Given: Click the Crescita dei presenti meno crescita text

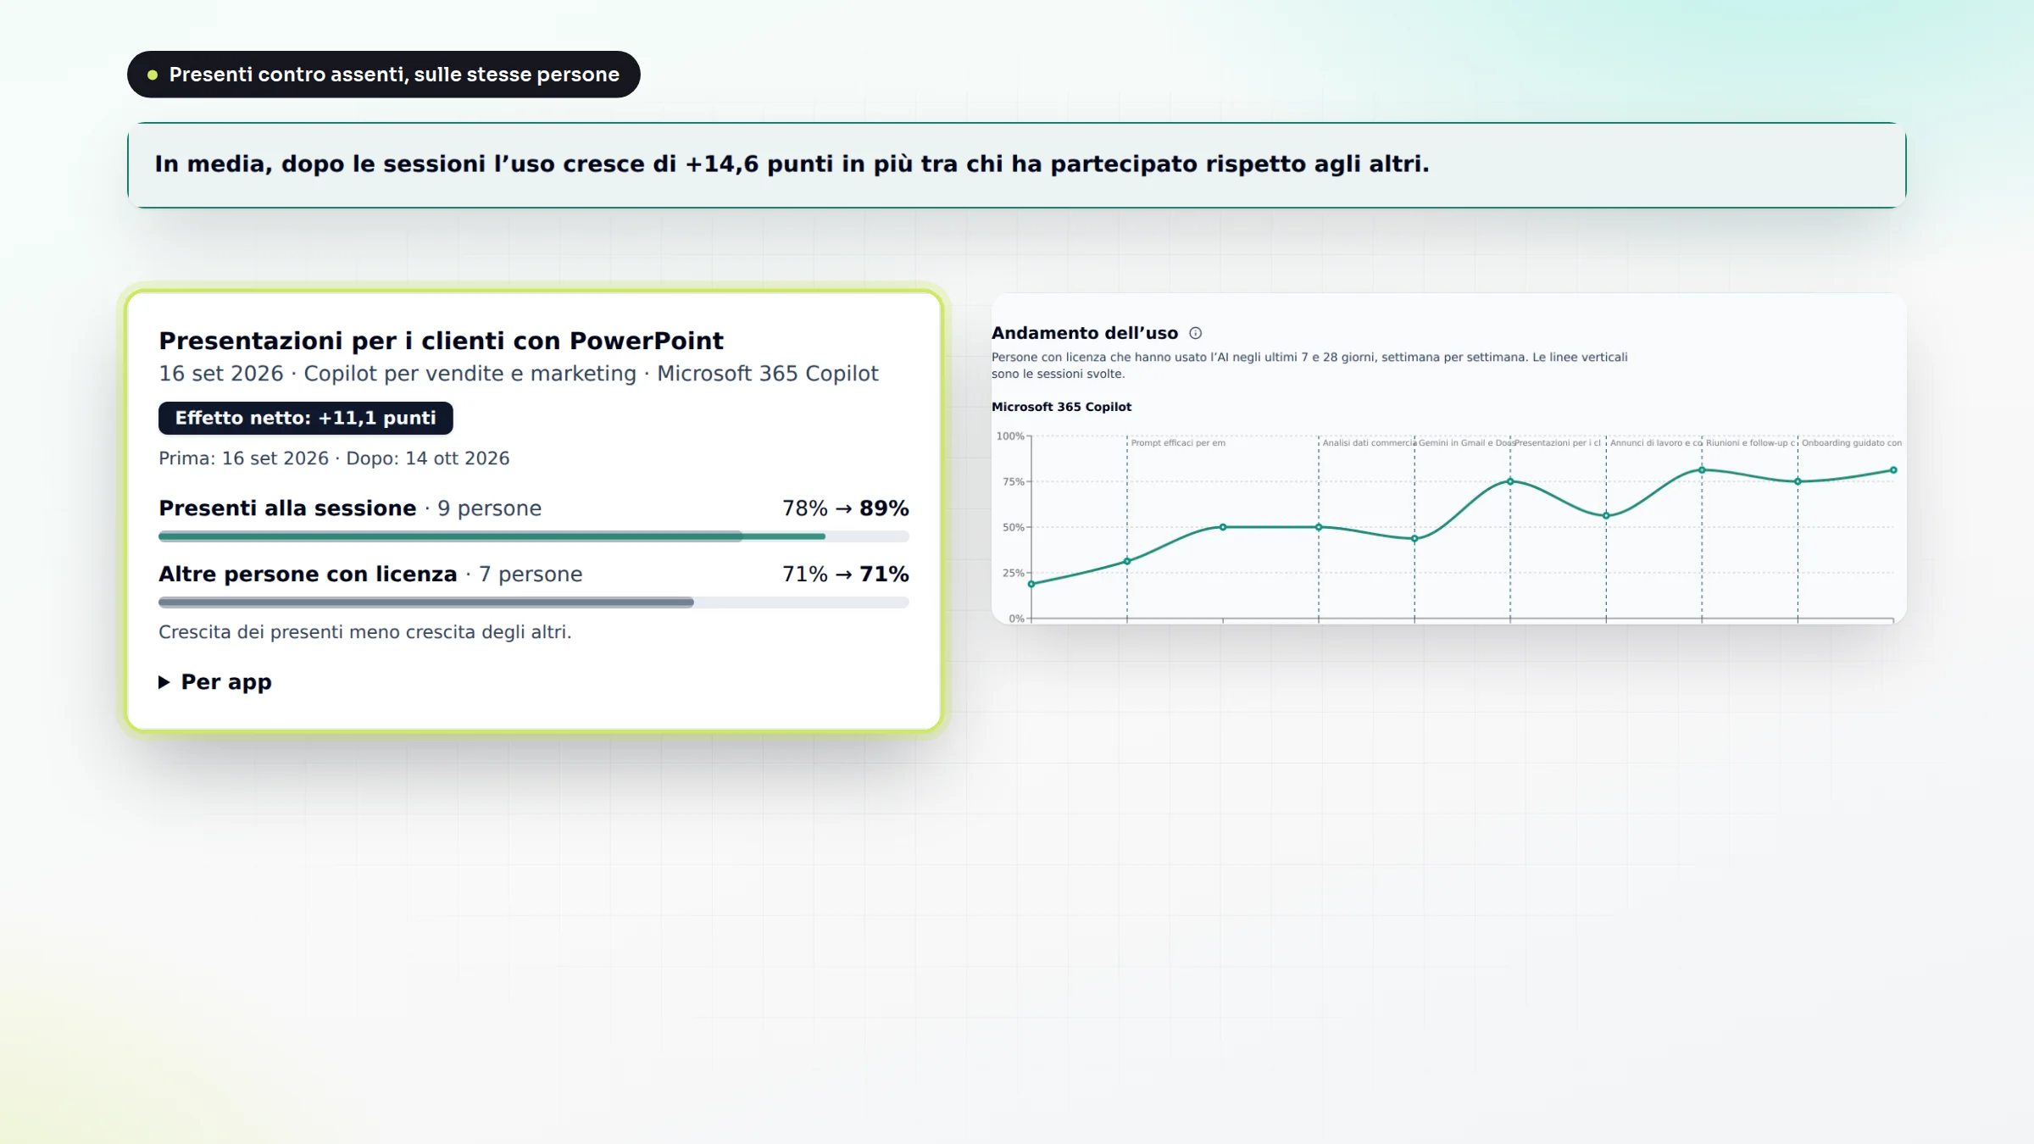Looking at the screenshot, I should click(x=365, y=632).
